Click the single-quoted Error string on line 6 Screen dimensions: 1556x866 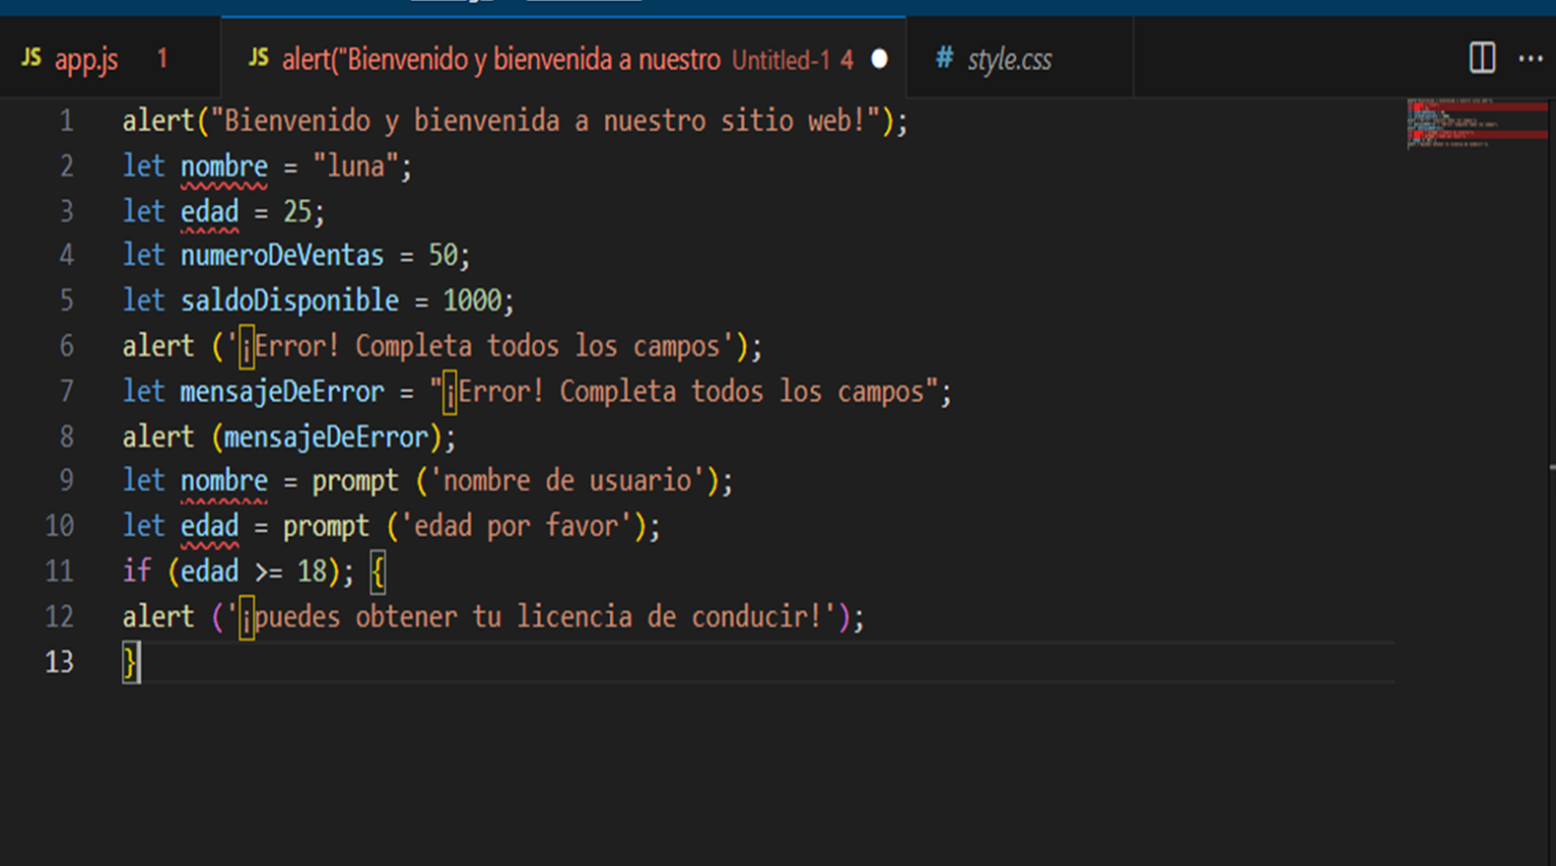click(x=481, y=347)
